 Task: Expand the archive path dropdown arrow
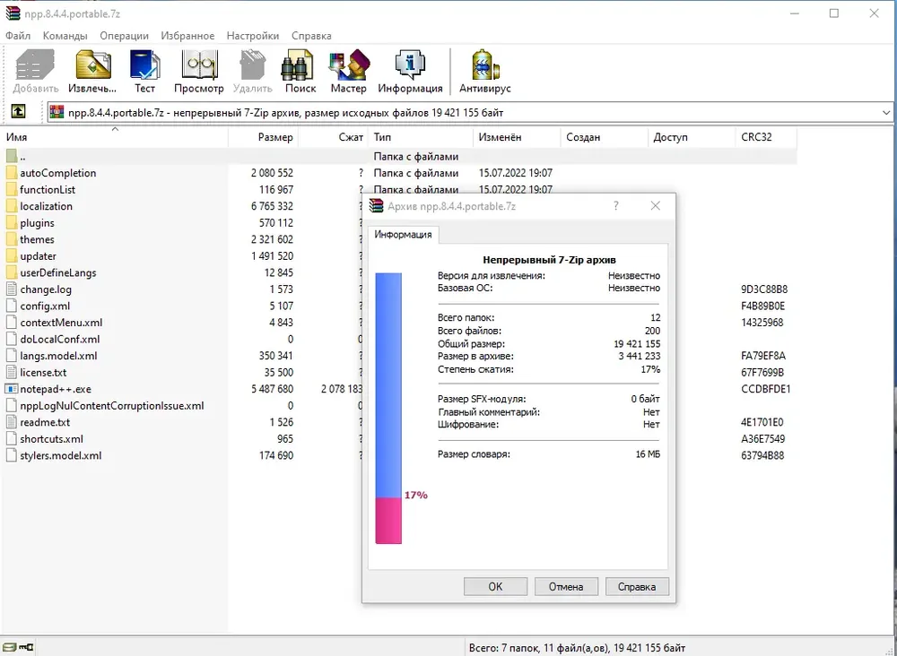click(886, 113)
